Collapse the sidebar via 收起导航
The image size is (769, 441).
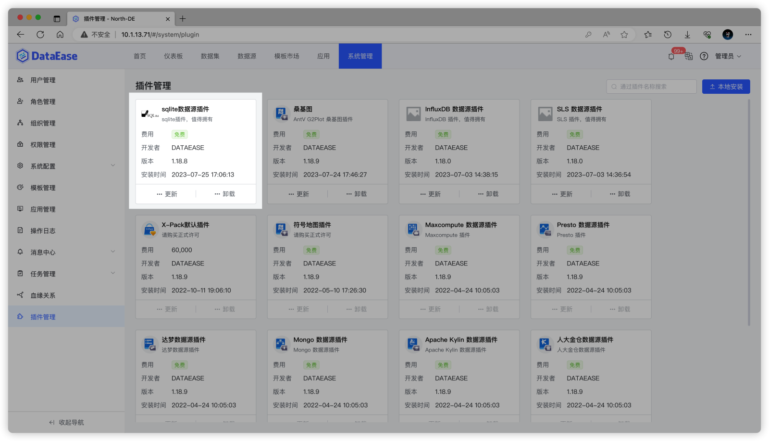coord(66,422)
